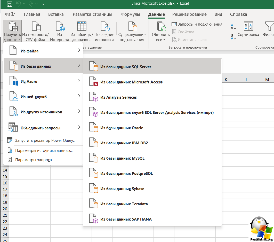Open Запросы и подключения pane button
This screenshot has width=274, height=242.
(197, 24)
